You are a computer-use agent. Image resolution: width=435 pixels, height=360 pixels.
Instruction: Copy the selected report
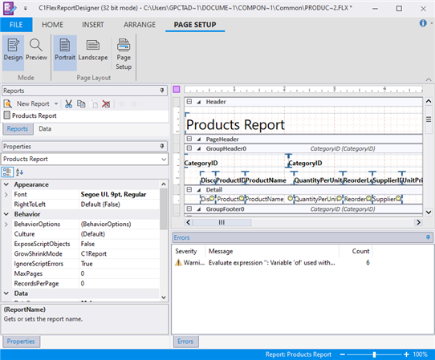pyautogui.click(x=81, y=104)
